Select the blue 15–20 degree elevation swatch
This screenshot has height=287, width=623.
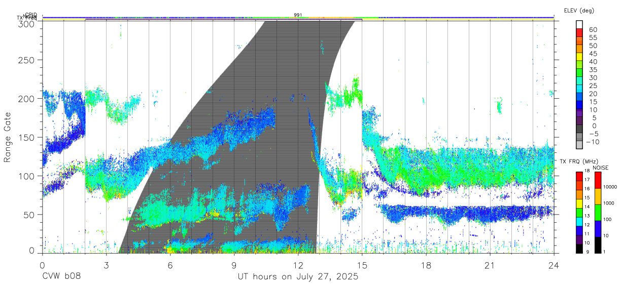click(579, 97)
